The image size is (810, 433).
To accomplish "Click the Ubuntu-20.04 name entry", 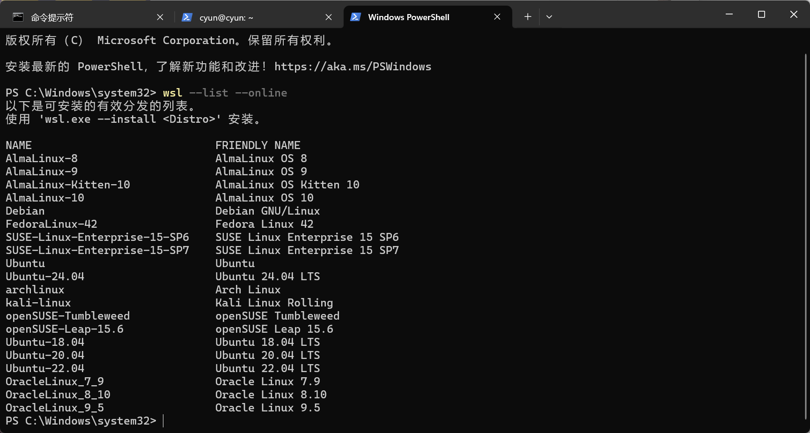I will (x=45, y=355).
